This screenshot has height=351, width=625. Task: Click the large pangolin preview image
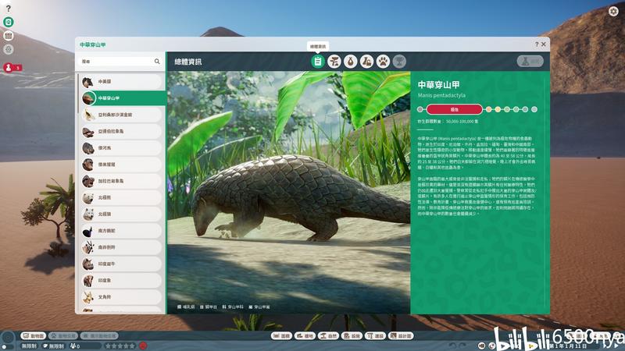tap(288, 192)
